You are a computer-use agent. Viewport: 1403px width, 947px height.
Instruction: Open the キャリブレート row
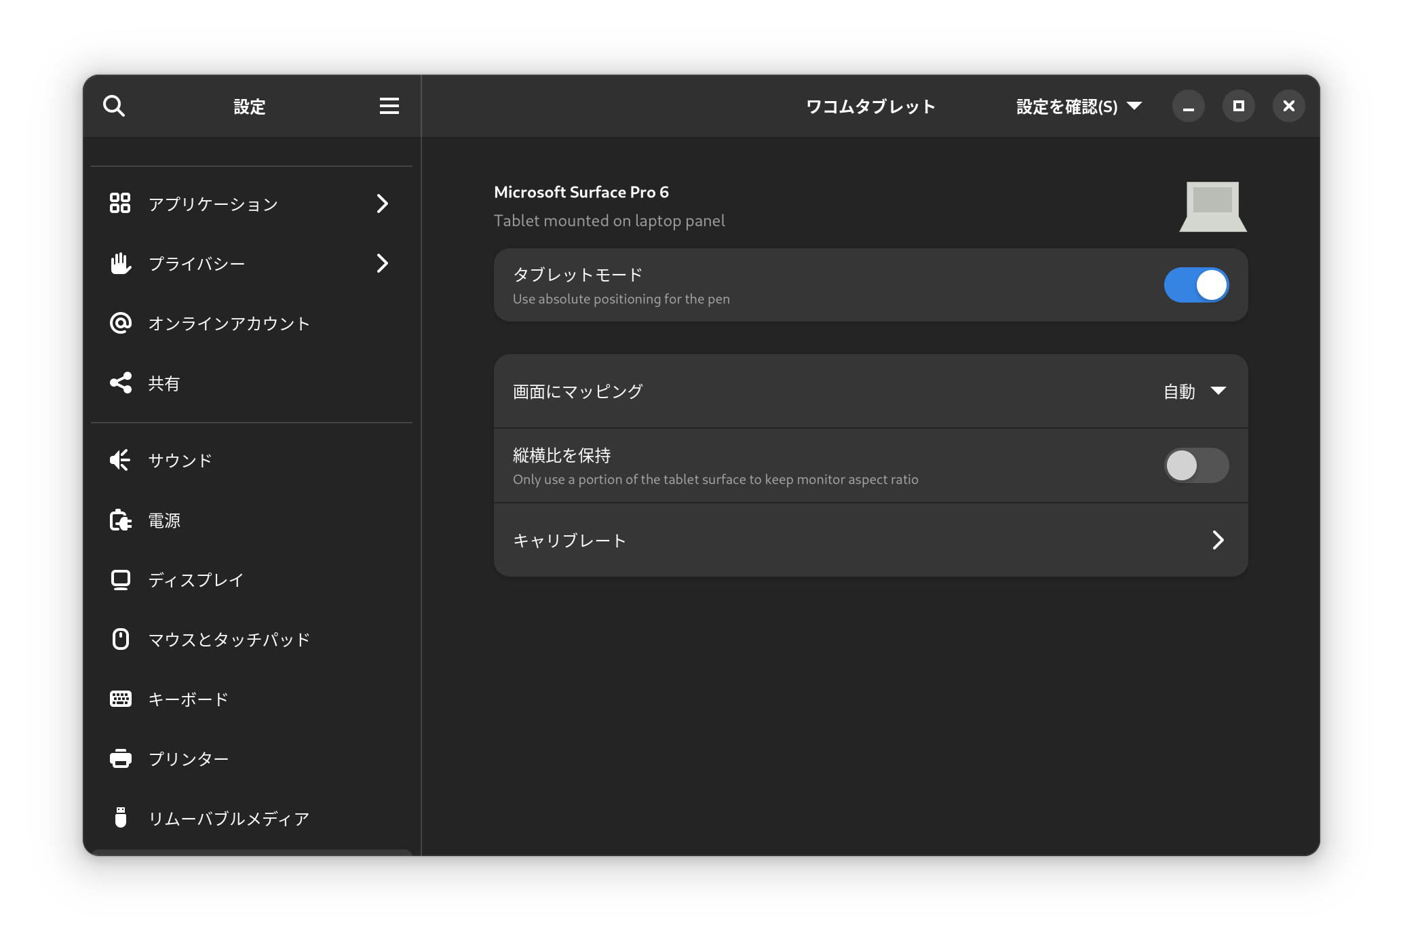870,540
